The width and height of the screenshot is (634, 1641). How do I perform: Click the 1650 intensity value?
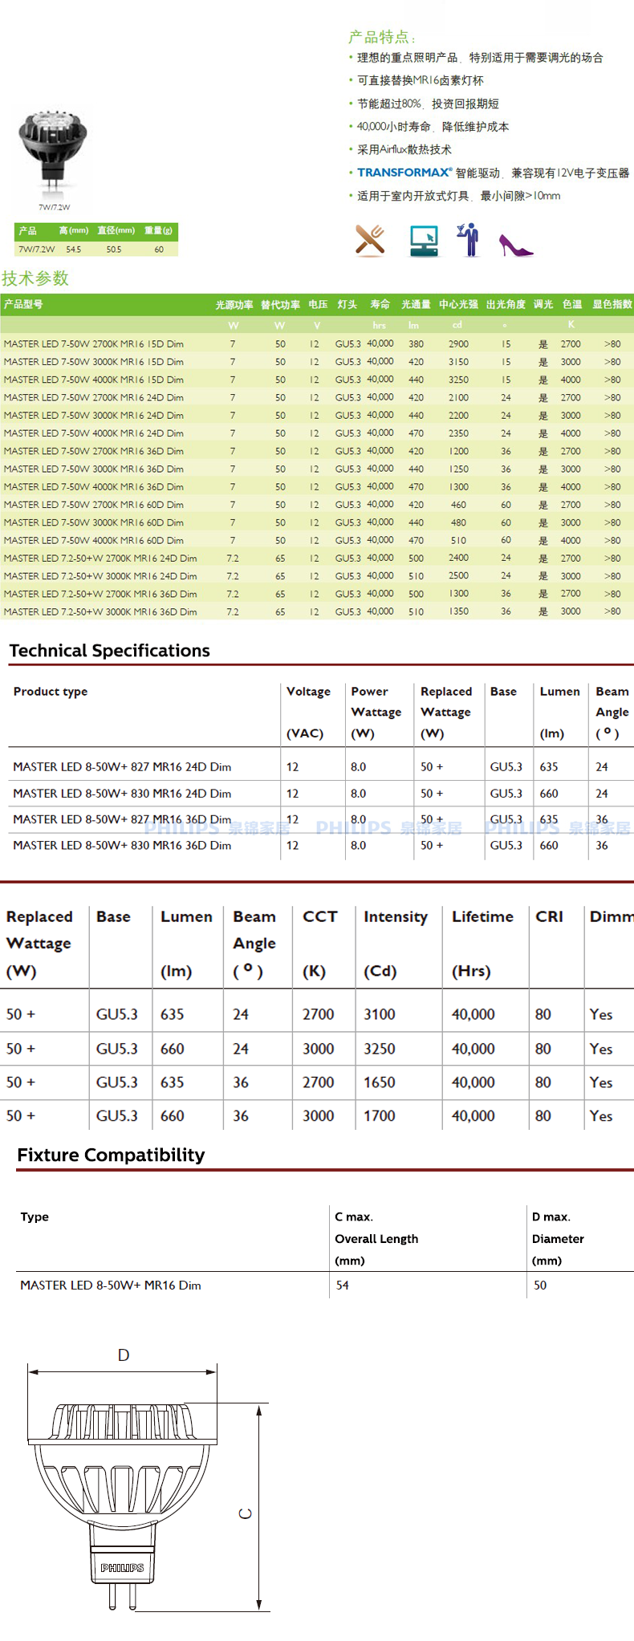point(380,1082)
